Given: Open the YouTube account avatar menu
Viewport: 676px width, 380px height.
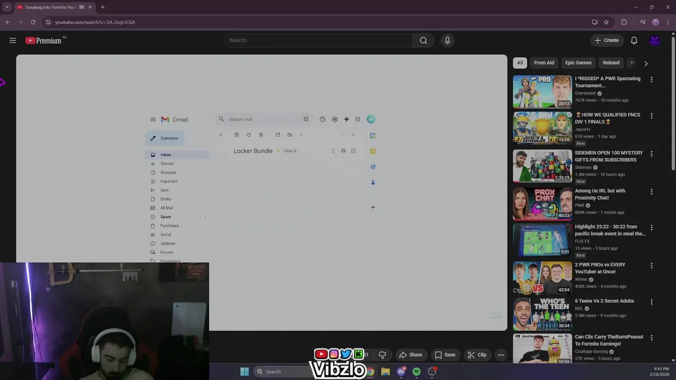Looking at the screenshot, I should 655,41.
